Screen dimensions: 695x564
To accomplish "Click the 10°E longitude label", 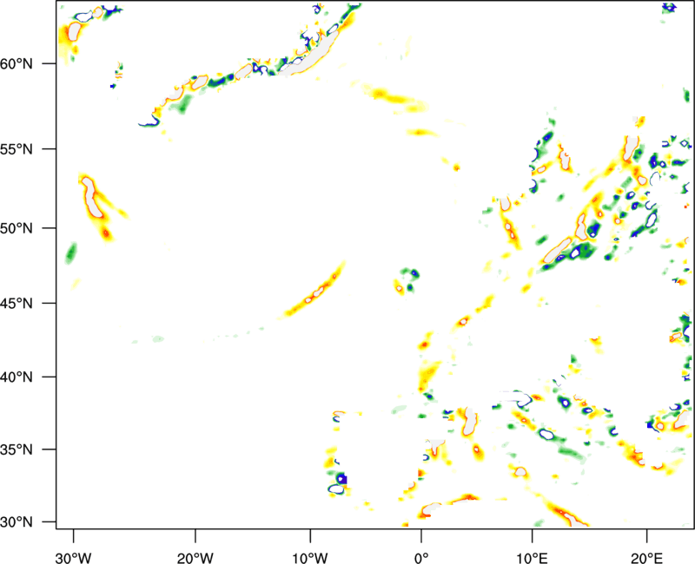I will pyautogui.click(x=532, y=558).
